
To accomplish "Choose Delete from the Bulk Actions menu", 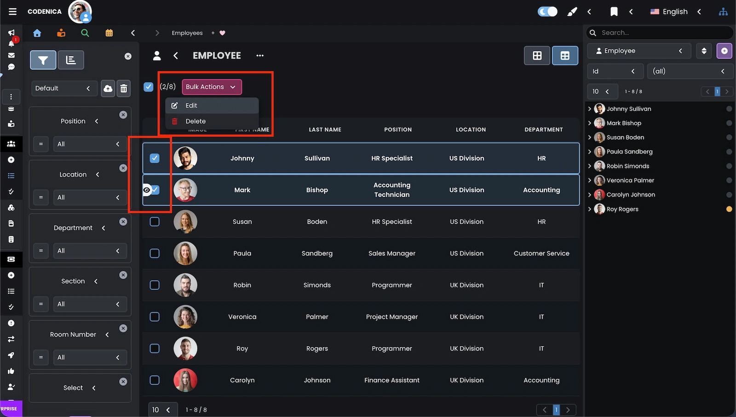I will click(x=195, y=121).
